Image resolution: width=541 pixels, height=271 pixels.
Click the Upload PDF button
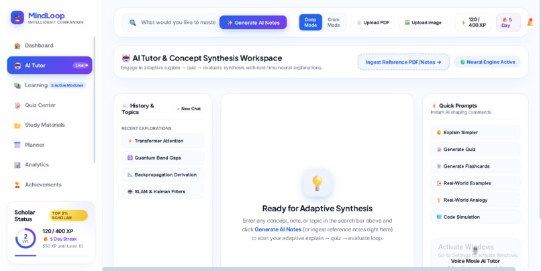pyautogui.click(x=373, y=23)
